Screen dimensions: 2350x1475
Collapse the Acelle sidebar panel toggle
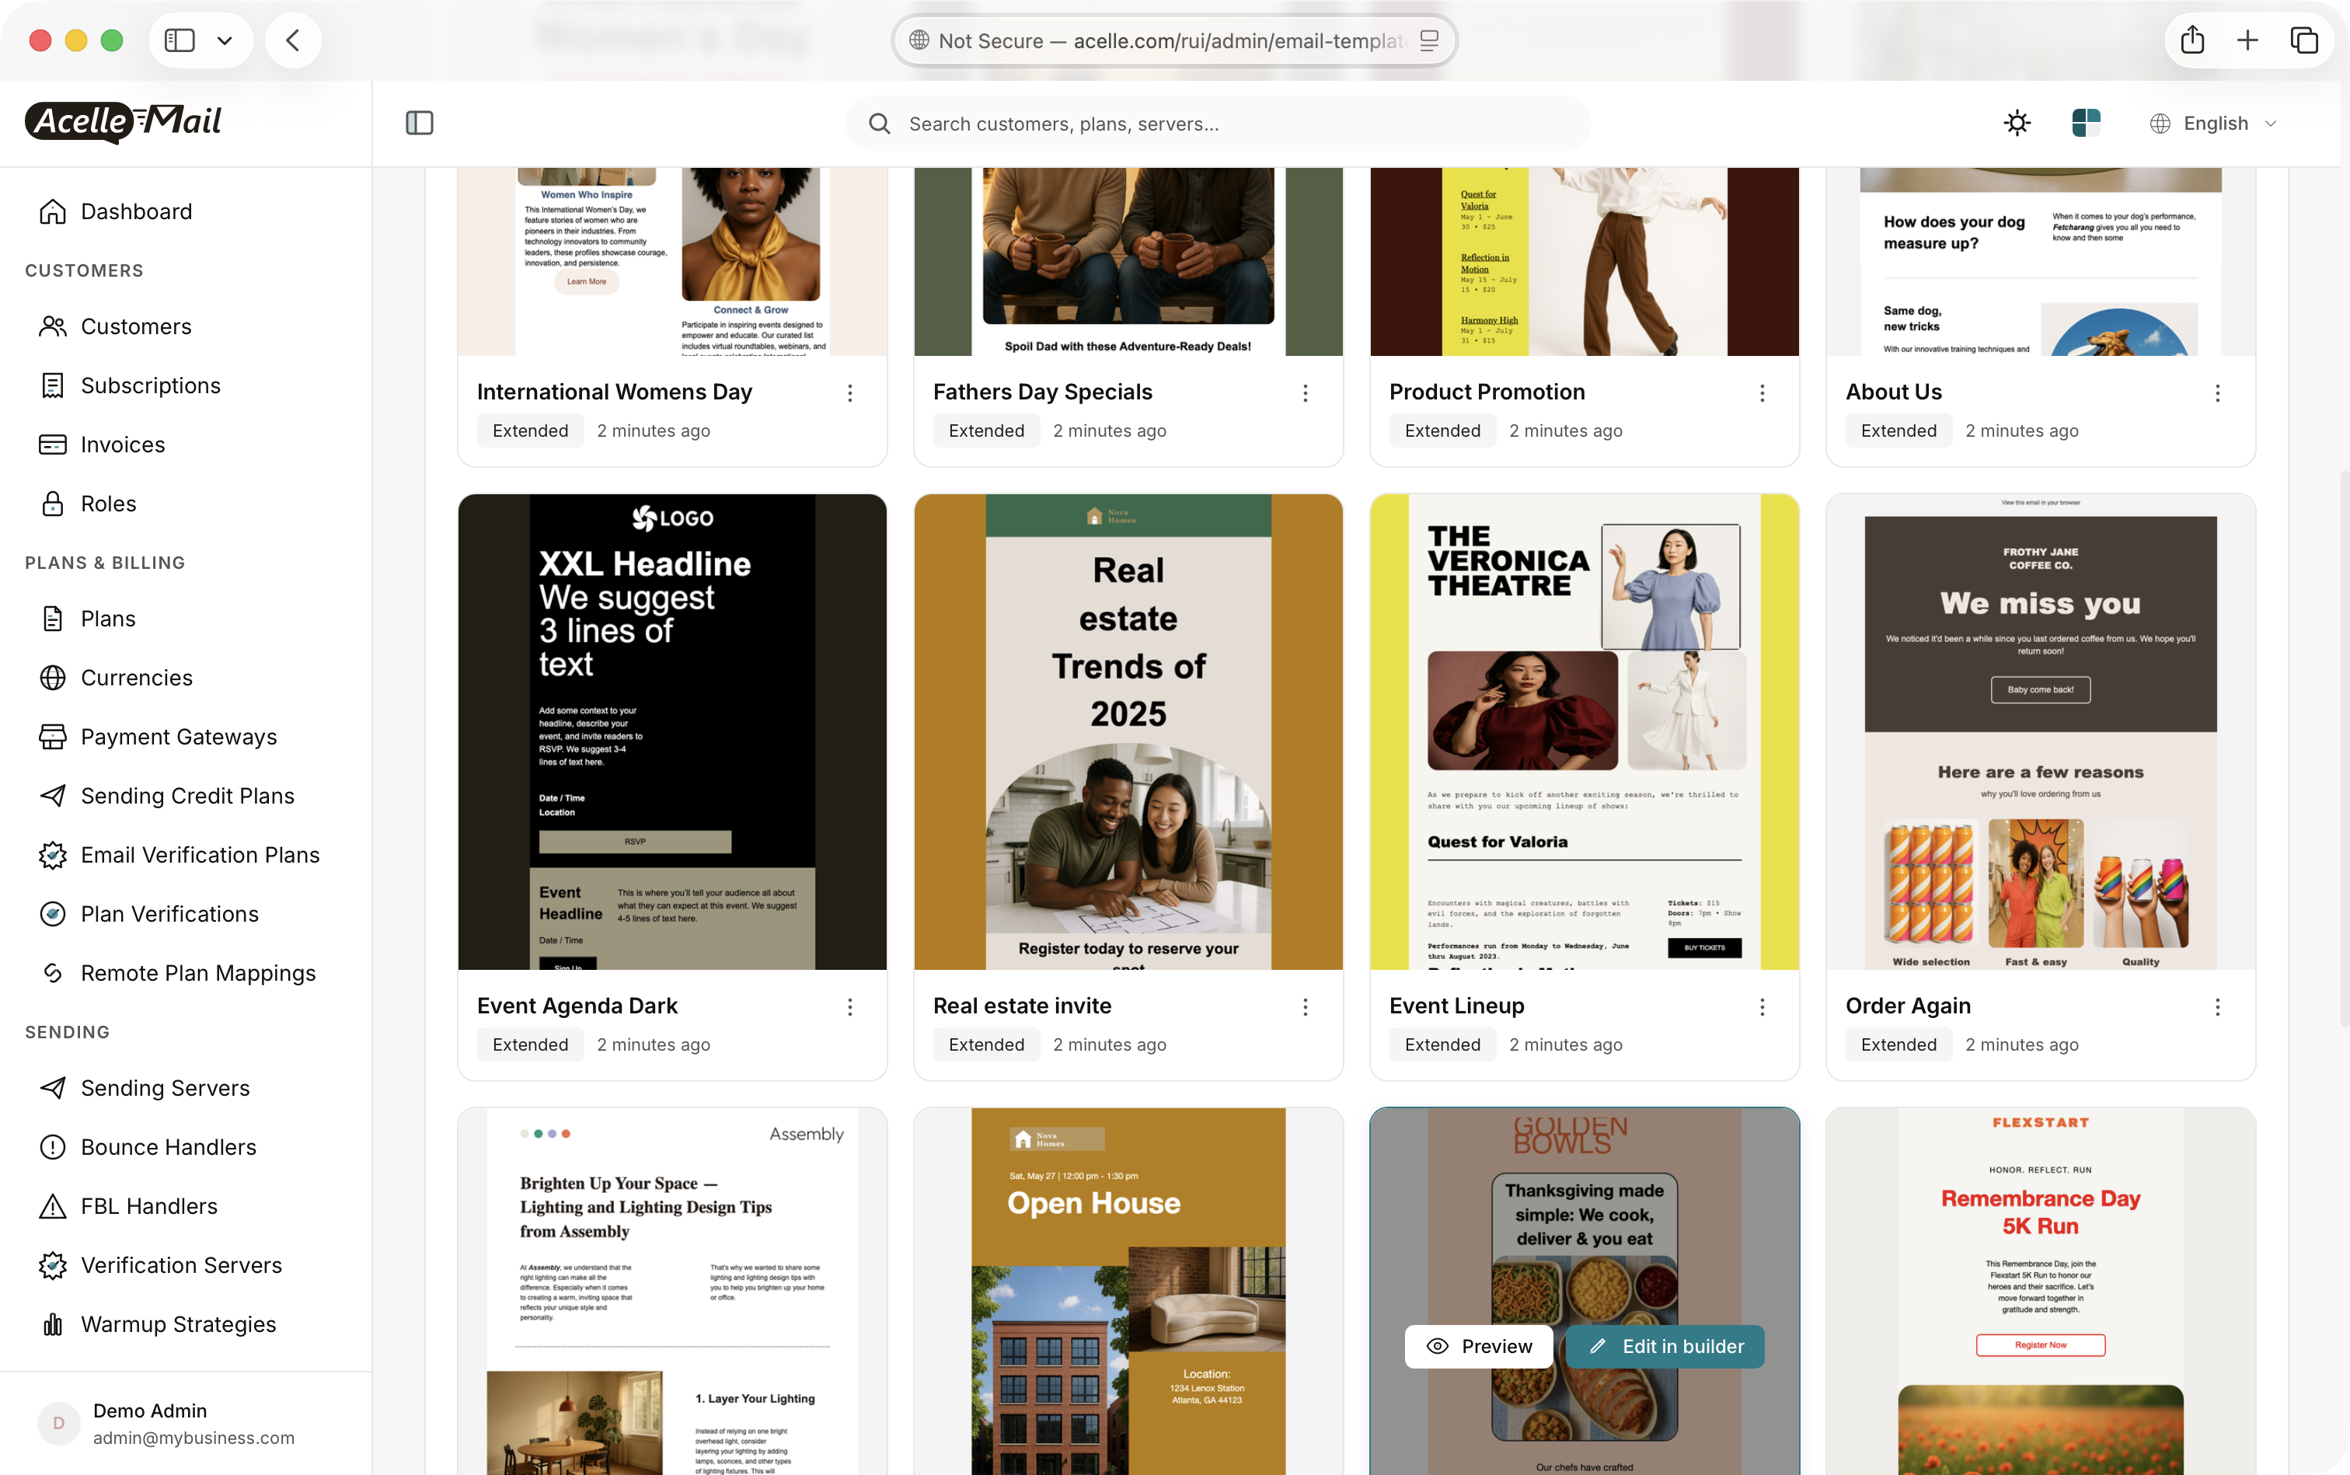(420, 123)
